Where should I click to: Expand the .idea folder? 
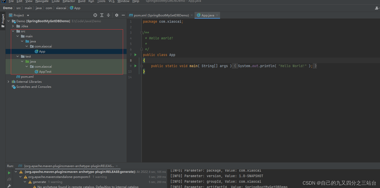(x=13, y=26)
